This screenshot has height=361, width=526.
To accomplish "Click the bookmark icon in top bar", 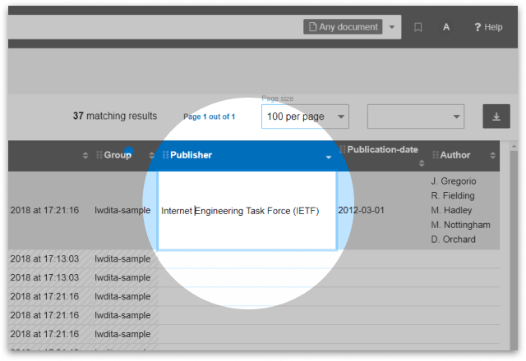I will (x=418, y=27).
